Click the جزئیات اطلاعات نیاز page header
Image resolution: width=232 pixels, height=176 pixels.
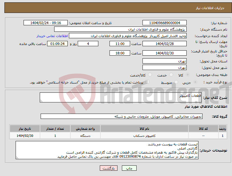click(x=210, y=8)
